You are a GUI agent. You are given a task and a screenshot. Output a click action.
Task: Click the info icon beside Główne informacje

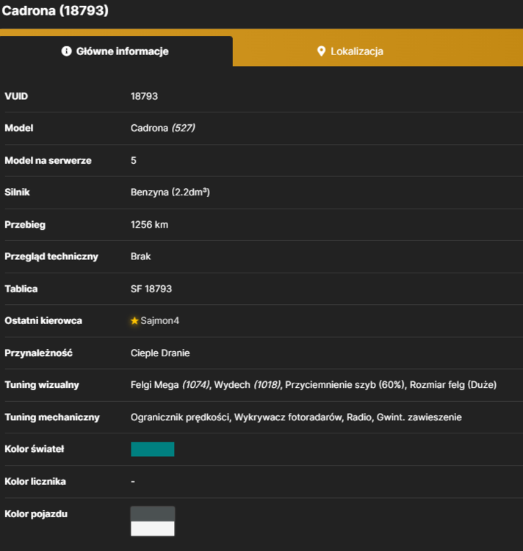(x=66, y=51)
